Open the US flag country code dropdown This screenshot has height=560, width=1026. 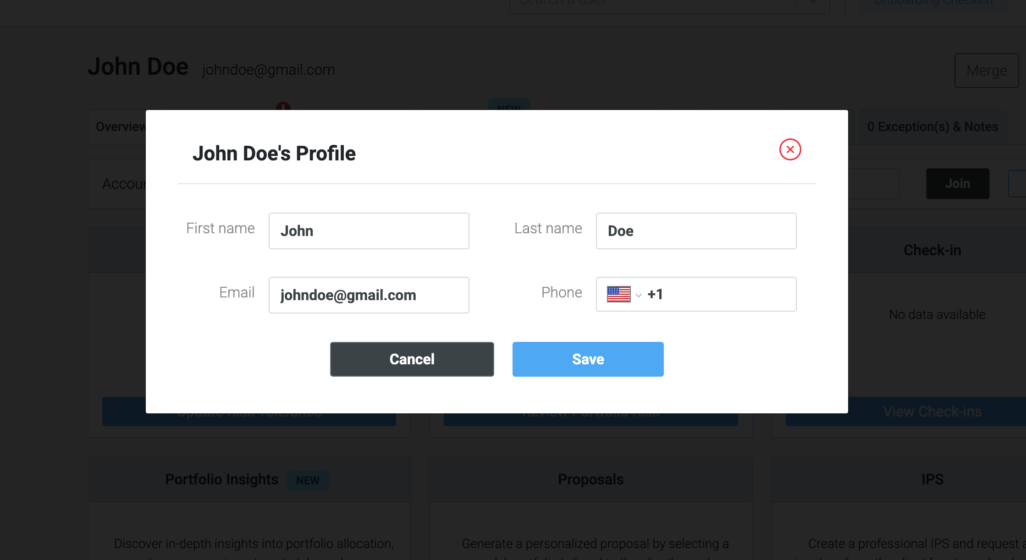(624, 294)
